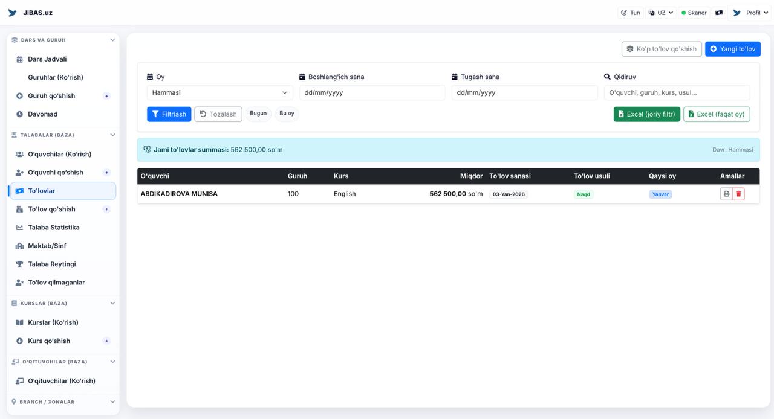
Task: Click the print receipt icon in Amallar column
Action: click(x=726, y=194)
